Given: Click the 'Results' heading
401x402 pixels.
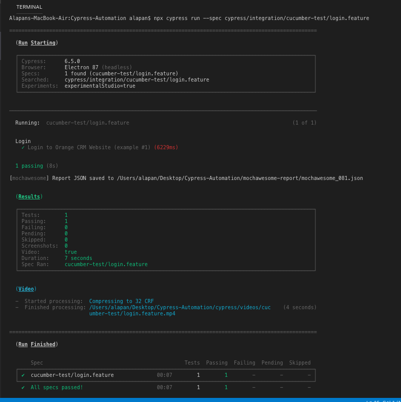Looking at the screenshot, I should [29, 197].
